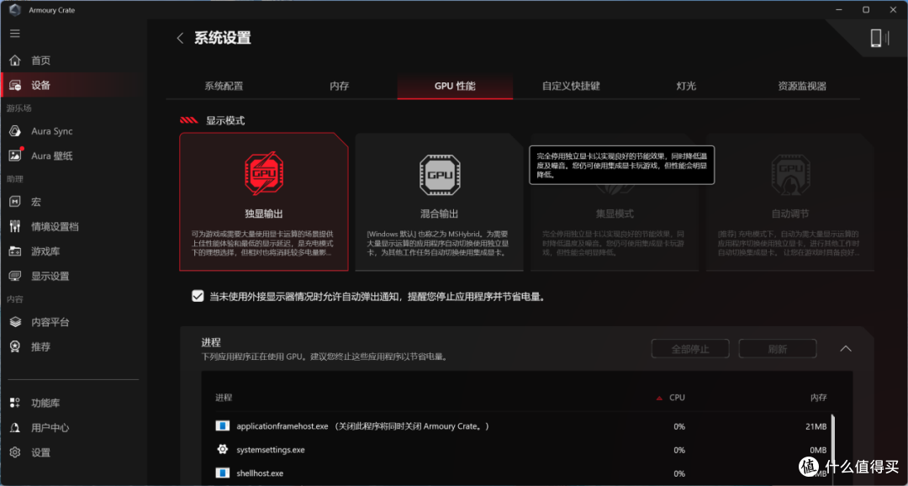Open 功能库 feature library
This screenshot has width=908, height=486.
pos(45,403)
